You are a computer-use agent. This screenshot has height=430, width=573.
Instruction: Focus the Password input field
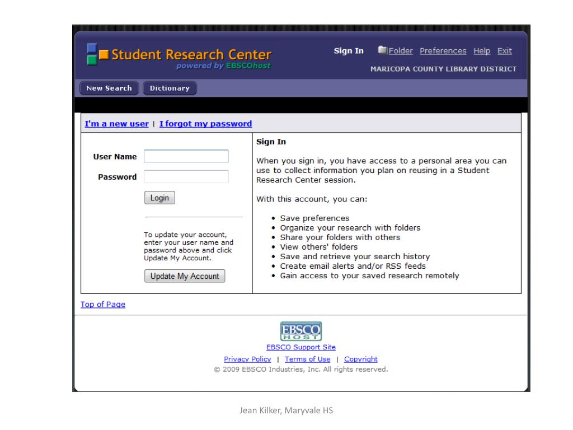[x=186, y=176]
